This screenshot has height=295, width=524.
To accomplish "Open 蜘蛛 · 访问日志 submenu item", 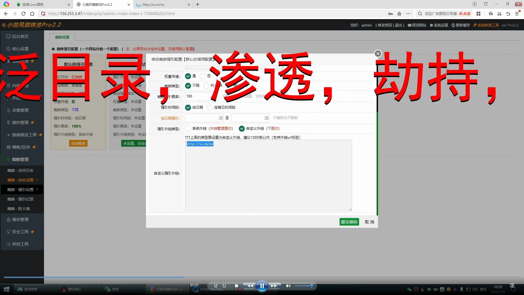I will pos(20,170).
